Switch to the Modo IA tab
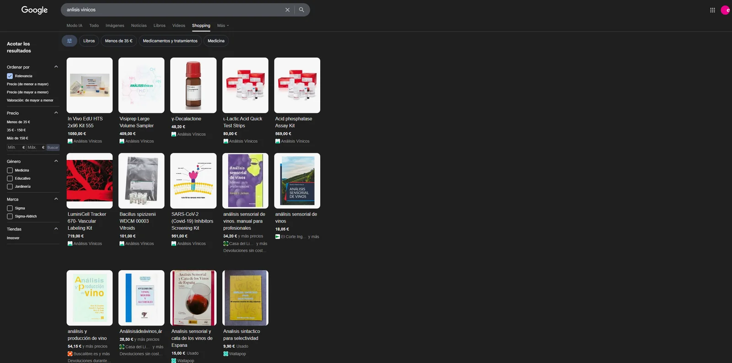Screen dimensions: 732x363 tap(75, 26)
